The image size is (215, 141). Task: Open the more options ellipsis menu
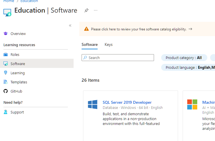tap(96, 10)
